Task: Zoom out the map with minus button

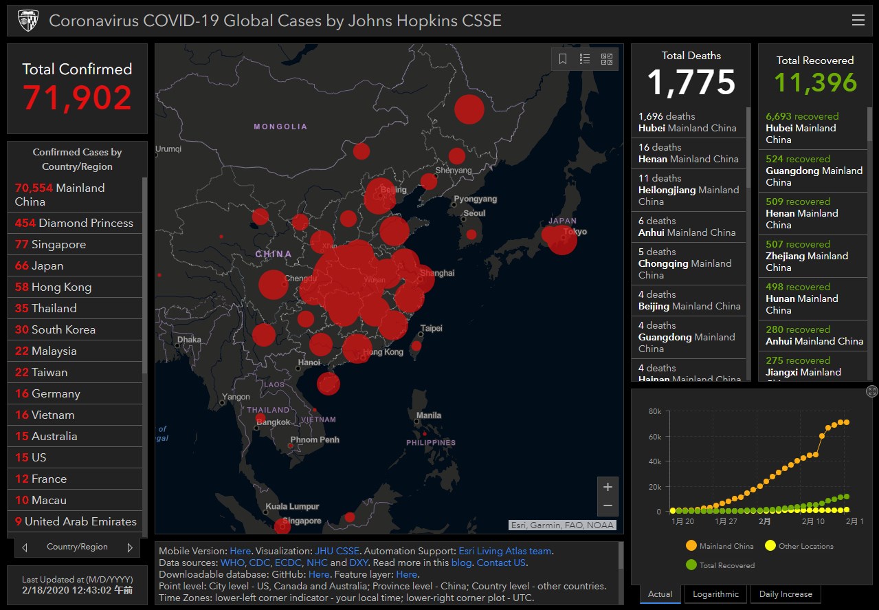Action: coord(608,506)
